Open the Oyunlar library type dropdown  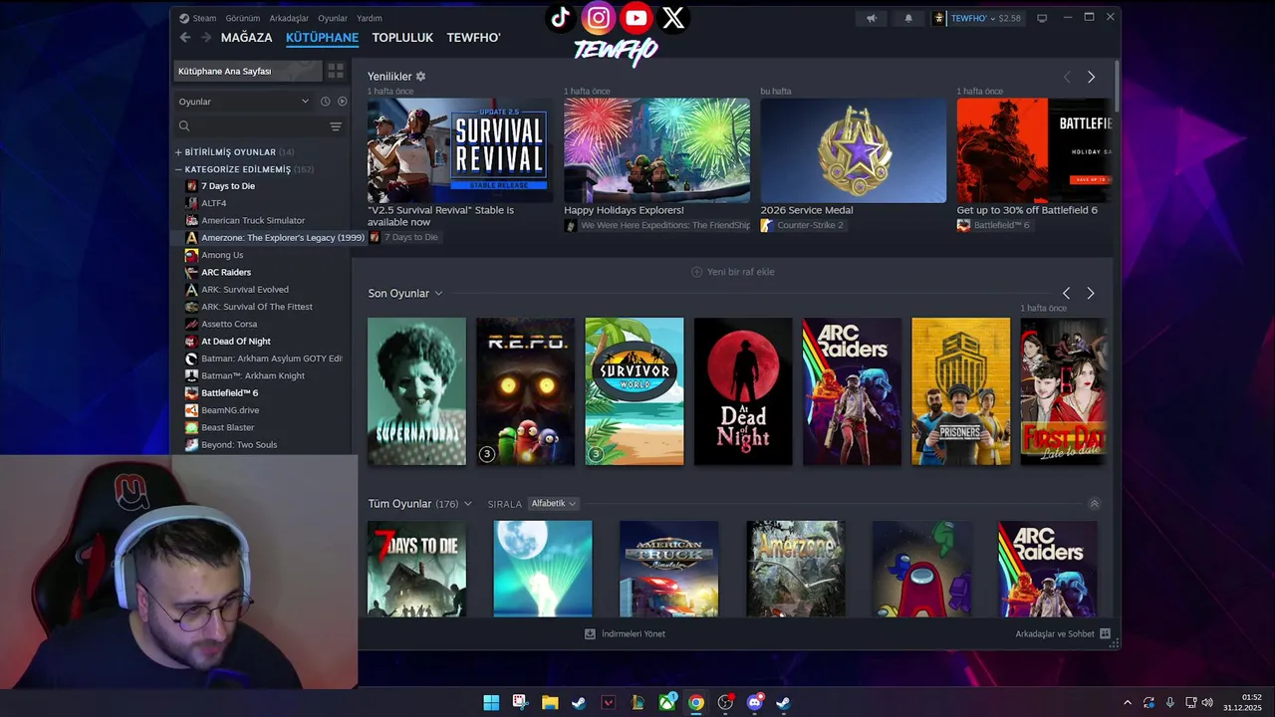point(244,102)
